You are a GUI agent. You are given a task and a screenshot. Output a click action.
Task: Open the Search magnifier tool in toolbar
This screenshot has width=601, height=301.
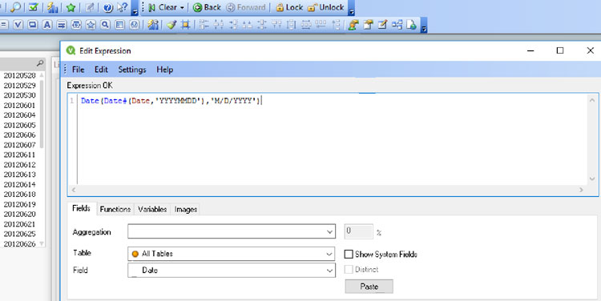click(x=15, y=7)
